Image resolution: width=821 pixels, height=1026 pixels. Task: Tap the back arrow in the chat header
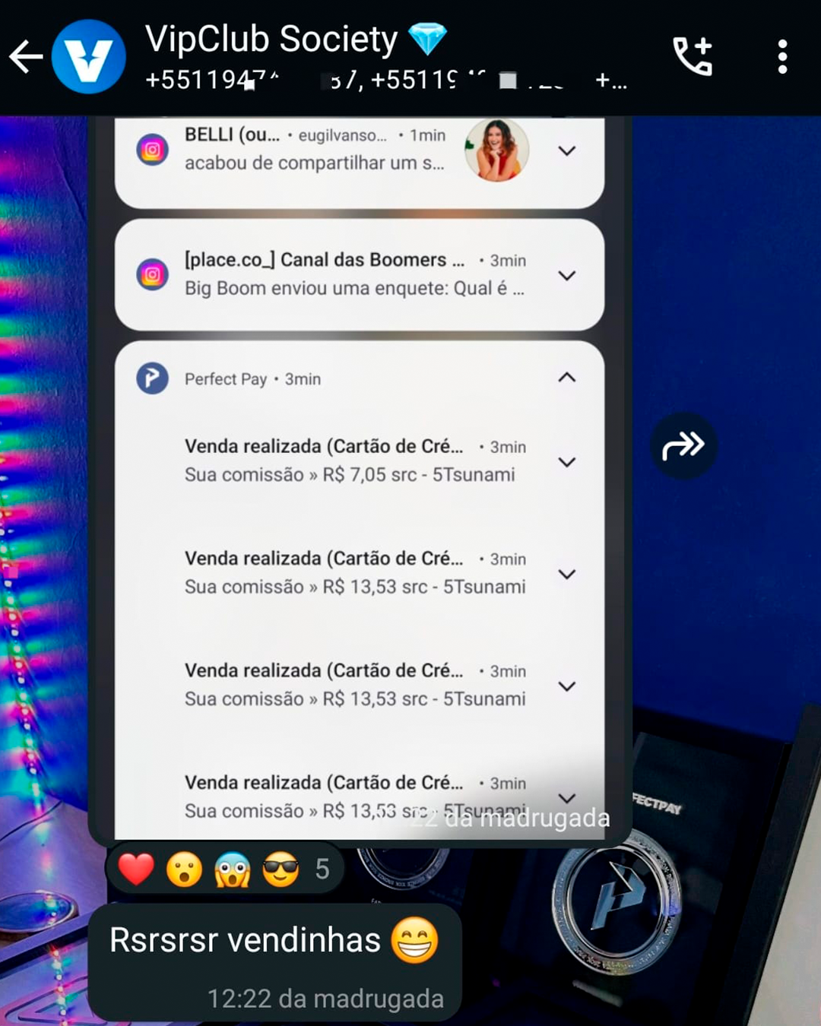26,57
